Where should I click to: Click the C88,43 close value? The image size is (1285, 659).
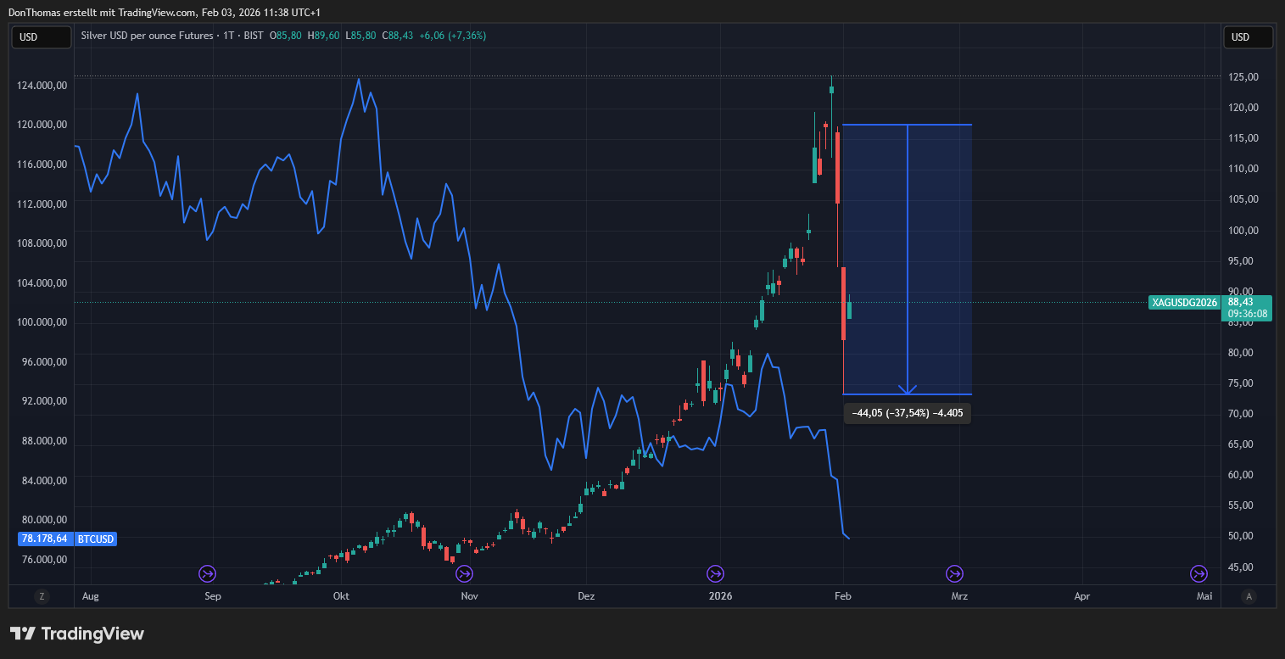point(398,36)
